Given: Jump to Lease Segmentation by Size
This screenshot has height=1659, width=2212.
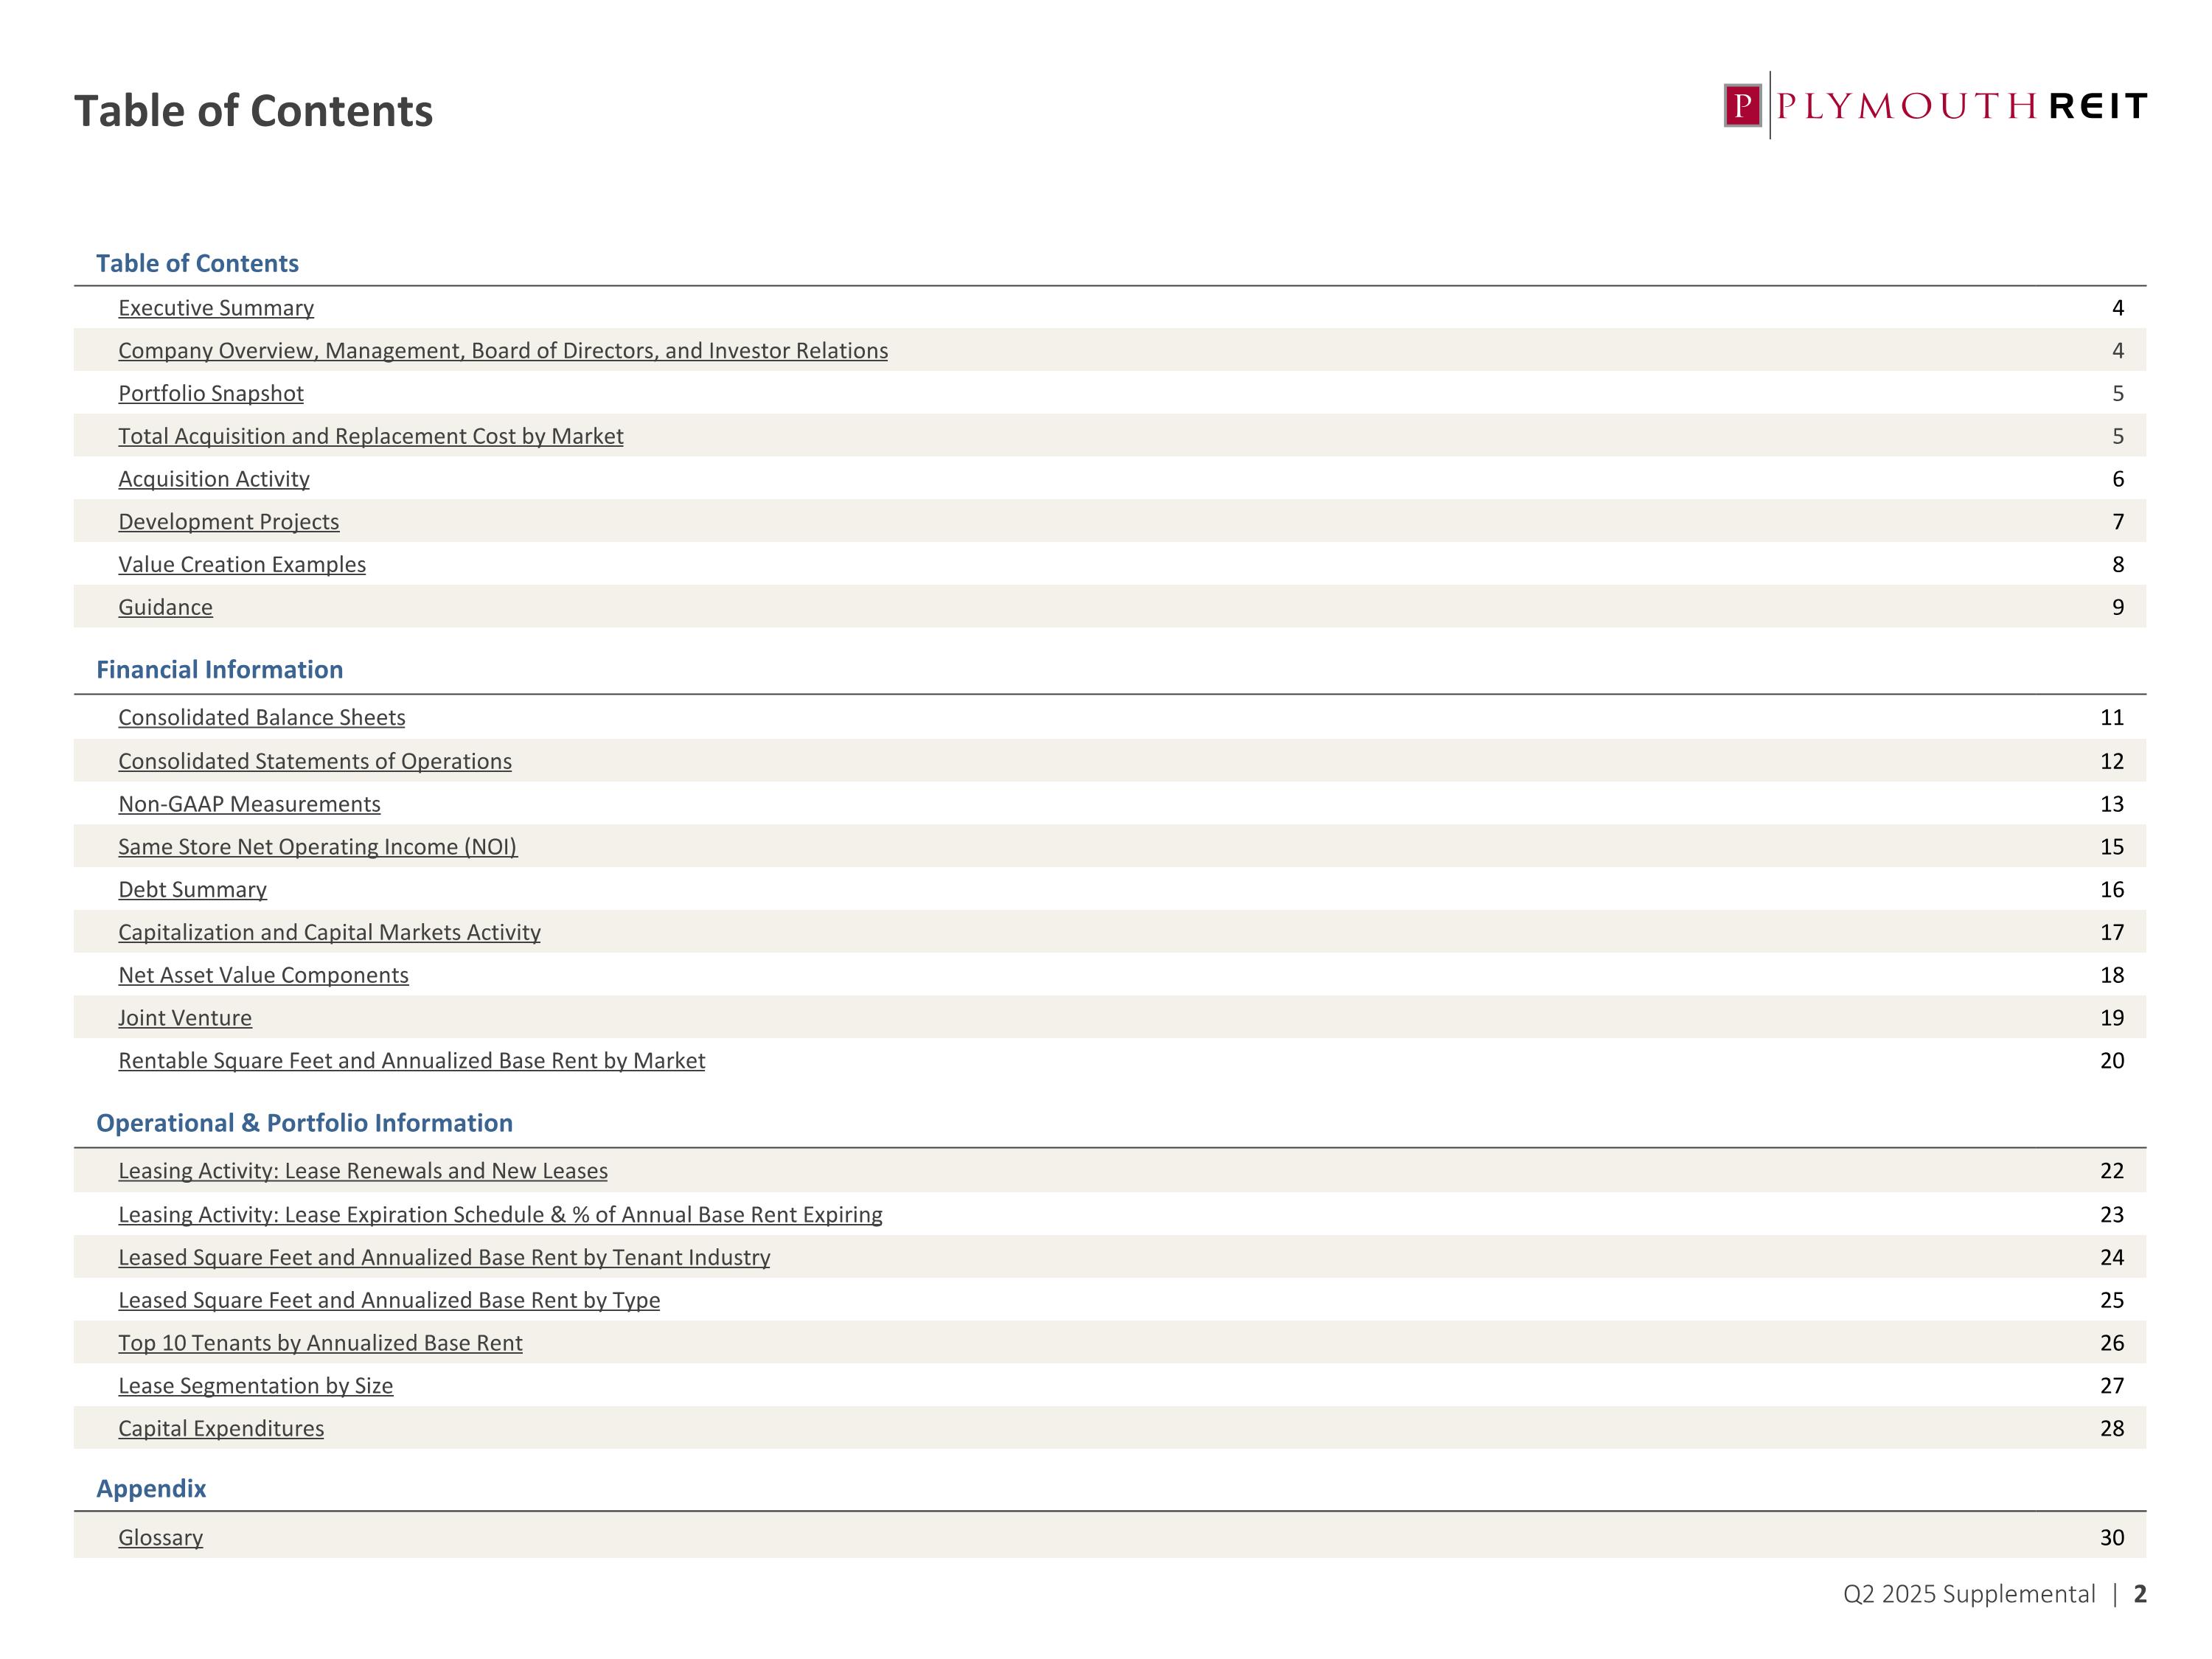Looking at the screenshot, I should tap(255, 1386).
